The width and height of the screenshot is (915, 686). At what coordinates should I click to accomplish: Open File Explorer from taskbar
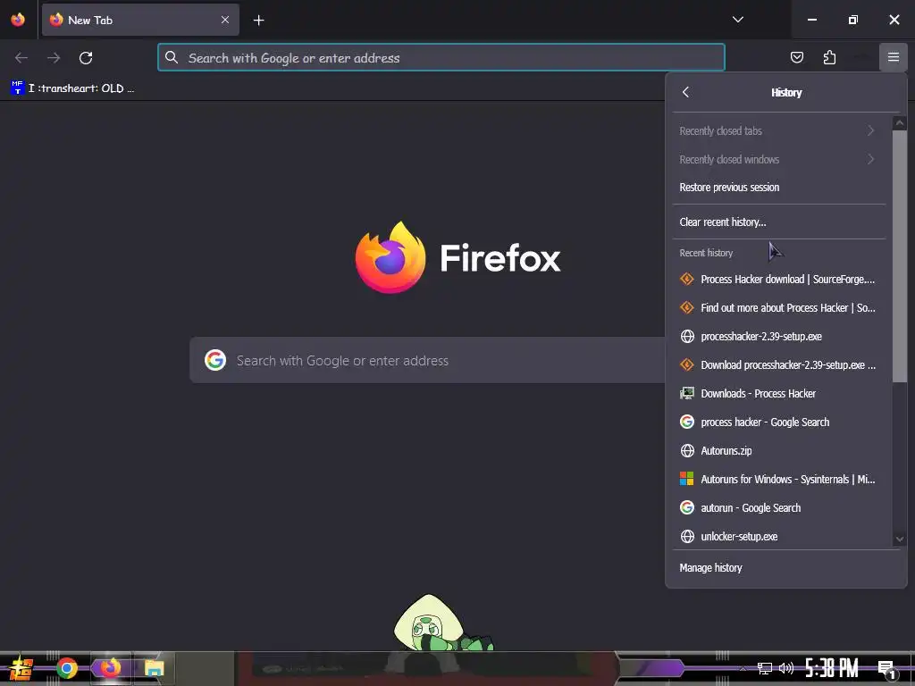point(154,668)
